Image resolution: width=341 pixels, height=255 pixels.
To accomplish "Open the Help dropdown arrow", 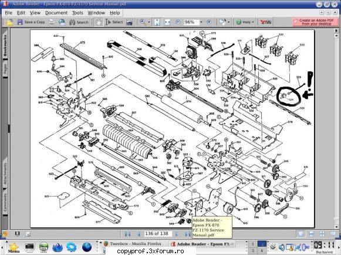I will point(253,22).
